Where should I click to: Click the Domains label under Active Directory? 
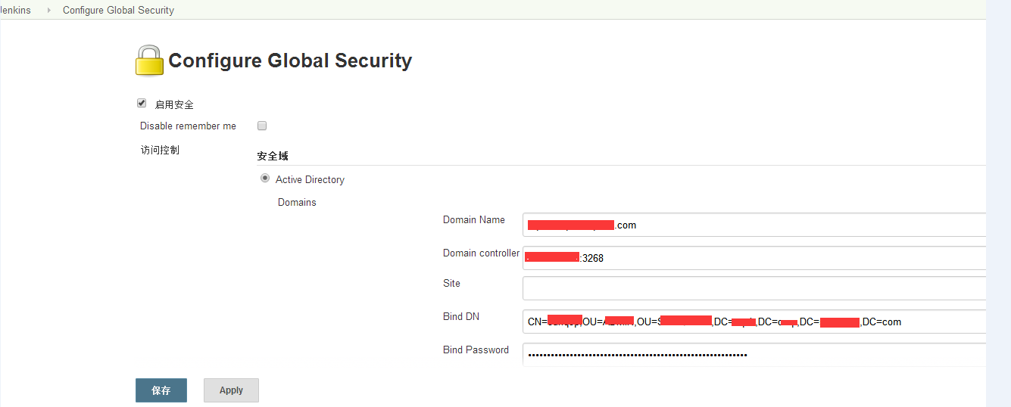click(x=297, y=202)
